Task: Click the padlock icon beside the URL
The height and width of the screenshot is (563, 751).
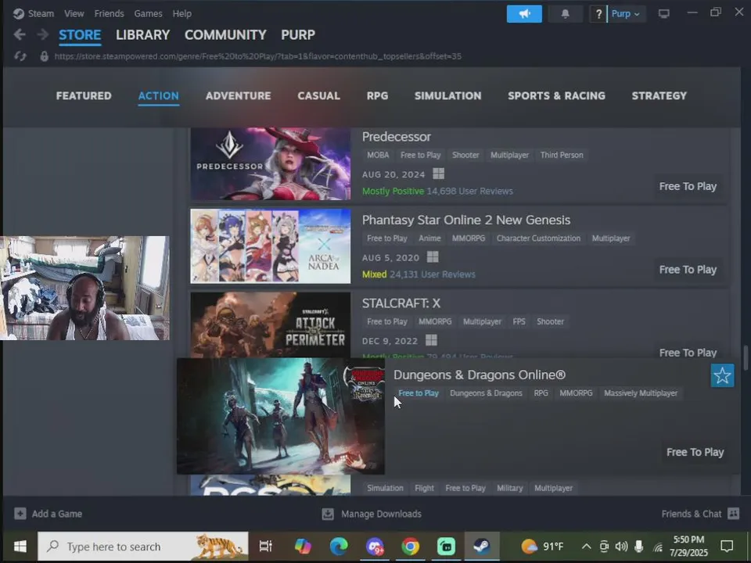Action: (44, 56)
